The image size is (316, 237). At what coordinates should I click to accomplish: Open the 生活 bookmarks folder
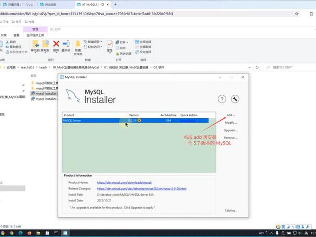pos(29,22)
